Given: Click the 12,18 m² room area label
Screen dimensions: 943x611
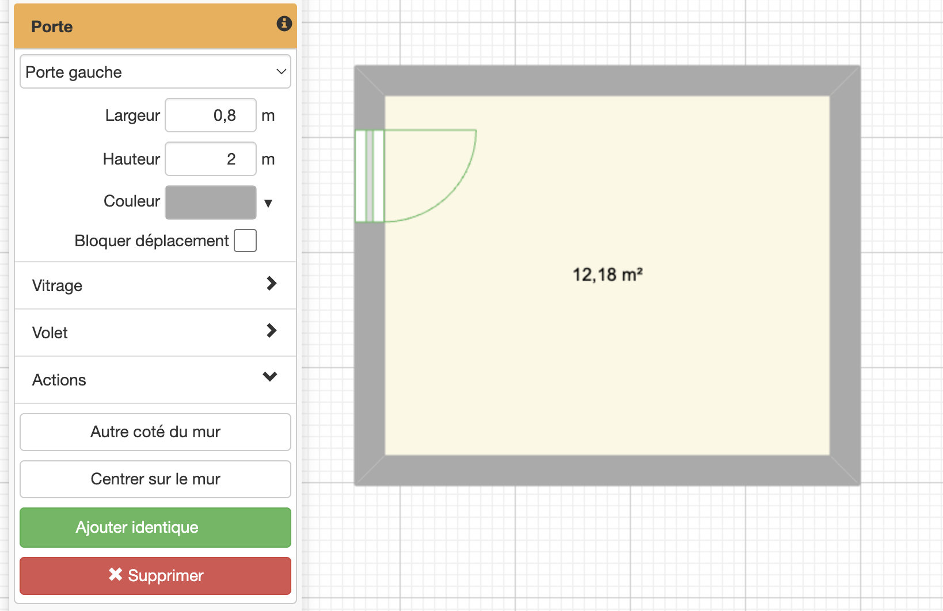Looking at the screenshot, I should (x=607, y=275).
